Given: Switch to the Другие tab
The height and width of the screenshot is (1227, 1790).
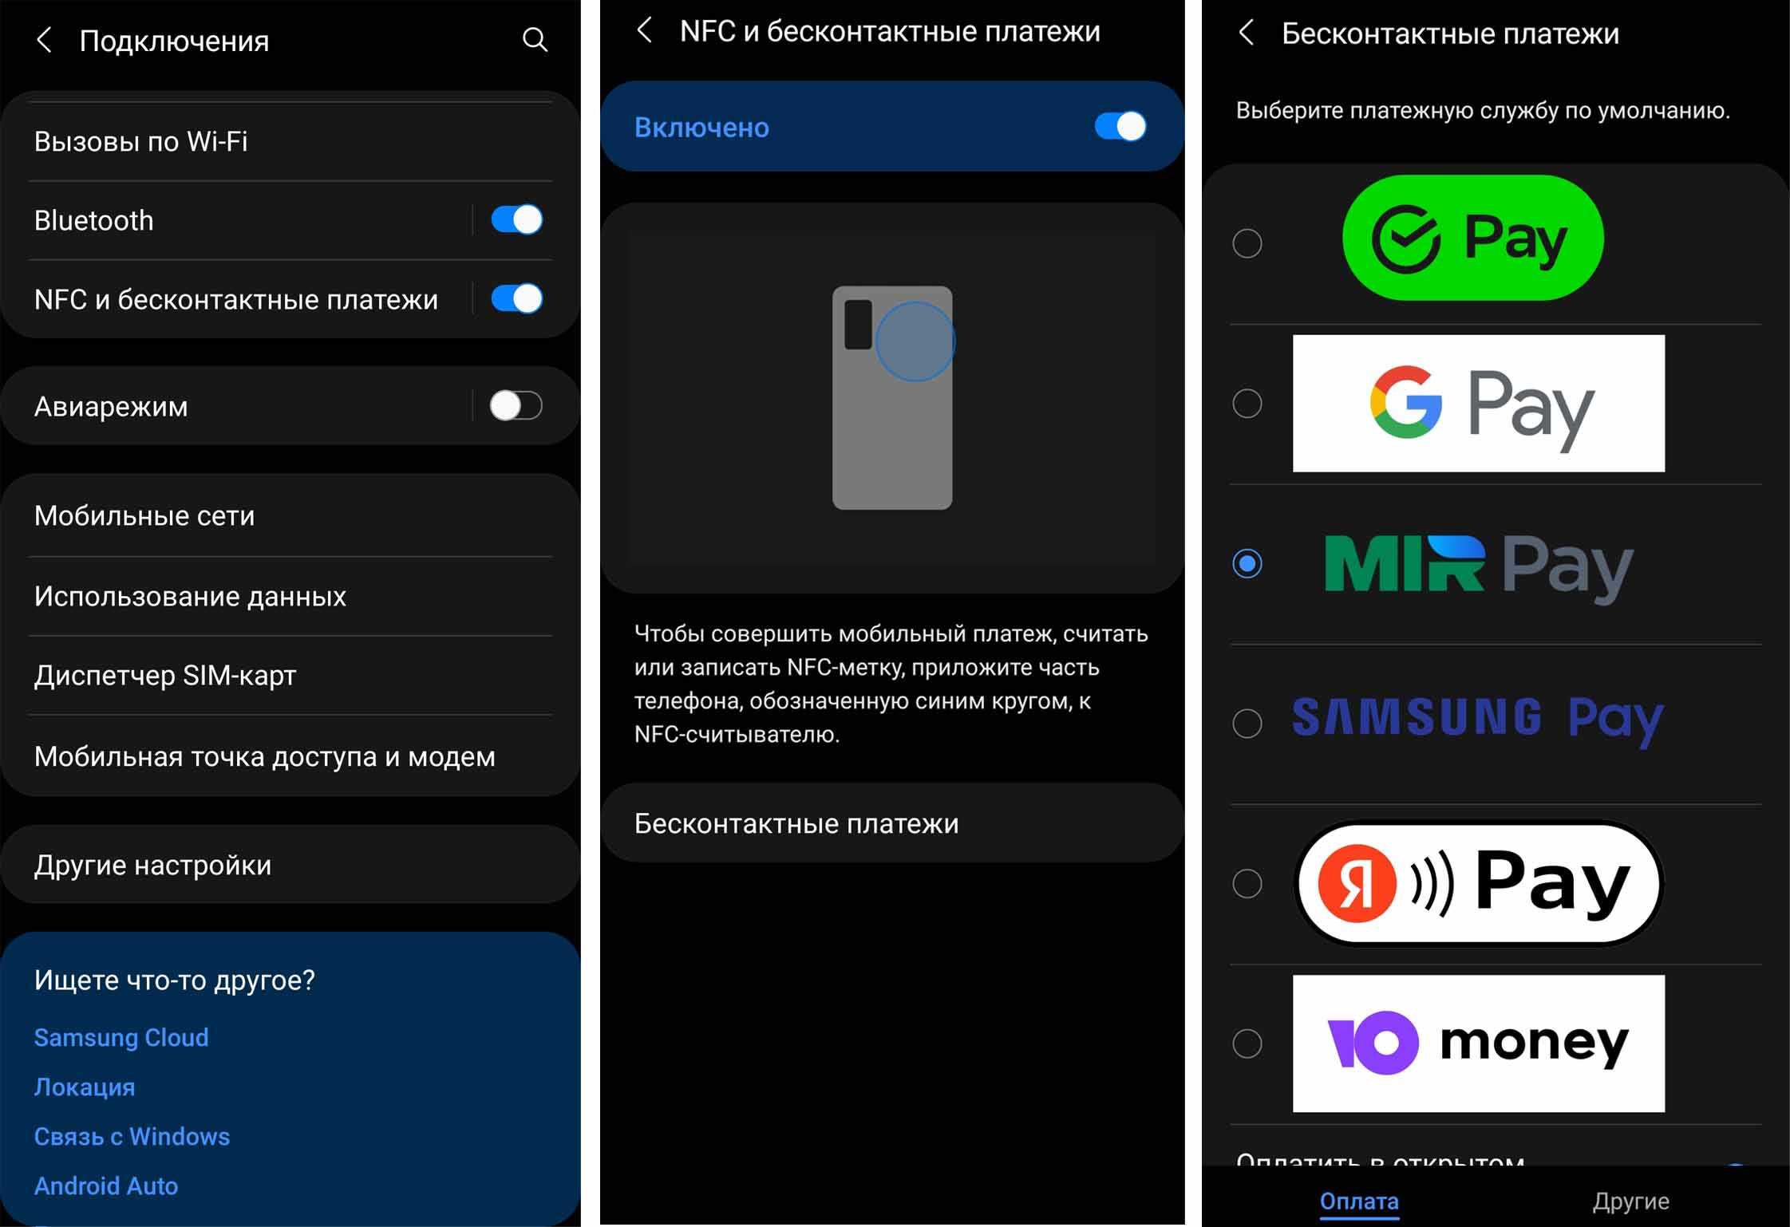Looking at the screenshot, I should coord(1631,1201).
